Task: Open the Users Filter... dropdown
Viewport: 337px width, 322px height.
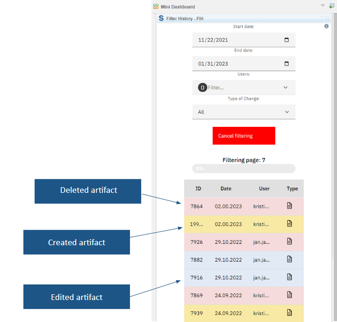Action: pos(244,88)
